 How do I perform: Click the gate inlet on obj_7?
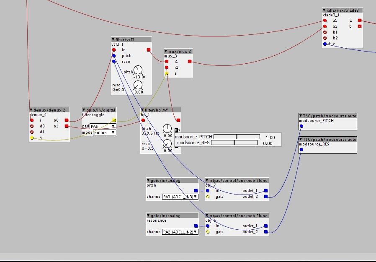(x=208, y=196)
